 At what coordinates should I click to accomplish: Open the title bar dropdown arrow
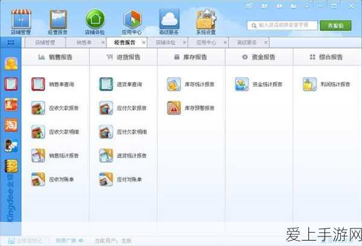tap(307, 7)
